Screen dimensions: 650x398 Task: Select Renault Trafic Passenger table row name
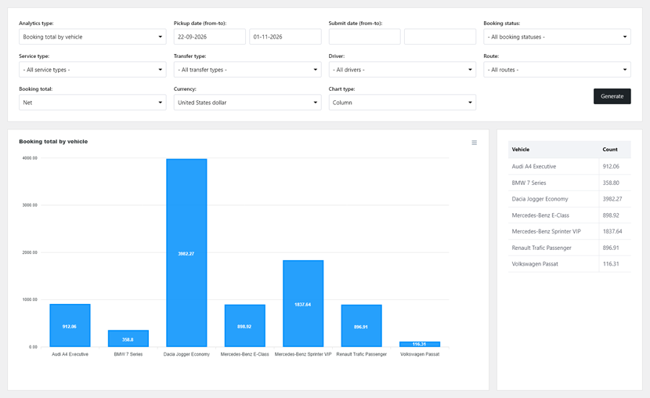click(x=541, y=248)
